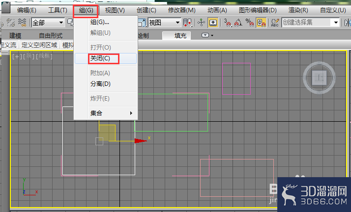Toggle keyboard shortcut override icon
The image size is (351, 212).
[x=213, y=23]
